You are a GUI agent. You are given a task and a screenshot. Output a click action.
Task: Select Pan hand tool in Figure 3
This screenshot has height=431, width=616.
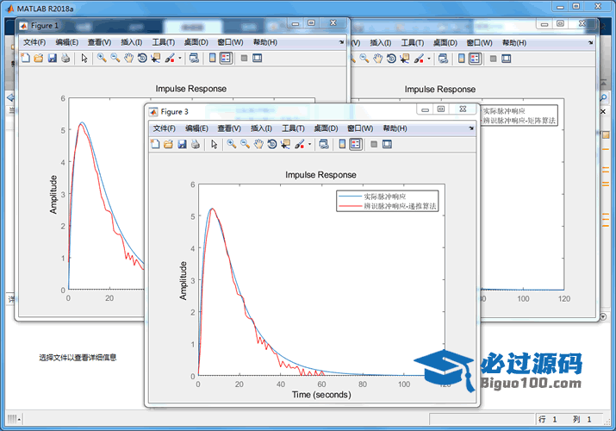tap(258, 144)
